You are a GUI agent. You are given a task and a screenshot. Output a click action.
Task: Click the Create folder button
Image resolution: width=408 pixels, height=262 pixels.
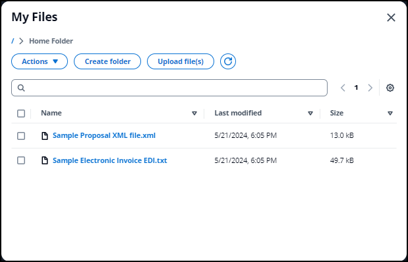click(107, 61)
